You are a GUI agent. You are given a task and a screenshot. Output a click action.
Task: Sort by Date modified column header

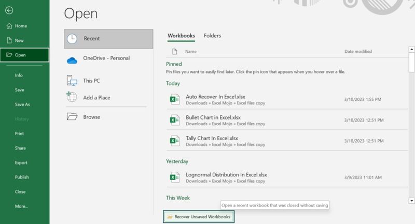click(x=358, y=51)
